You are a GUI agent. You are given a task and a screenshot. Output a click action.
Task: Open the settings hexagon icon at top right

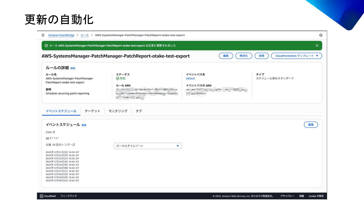(321, 35)
